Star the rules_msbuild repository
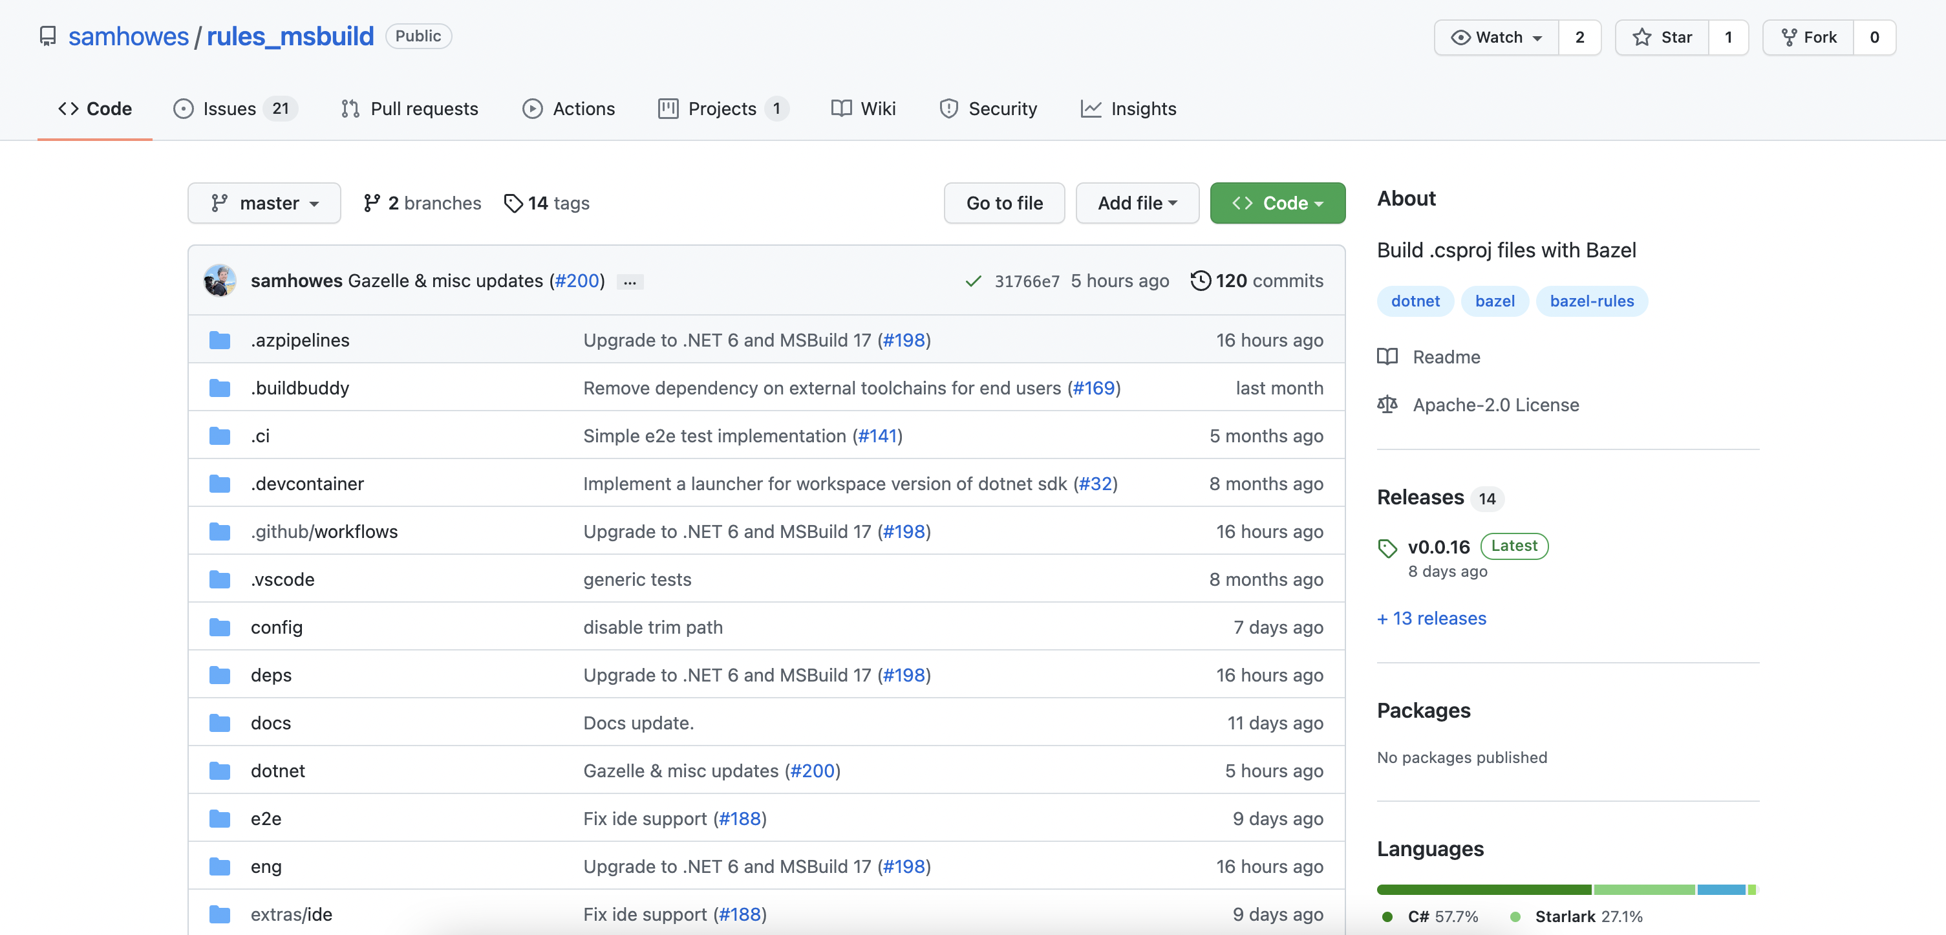The height and width of the screenshot is (935, 1946). (x=1662, y=37)
